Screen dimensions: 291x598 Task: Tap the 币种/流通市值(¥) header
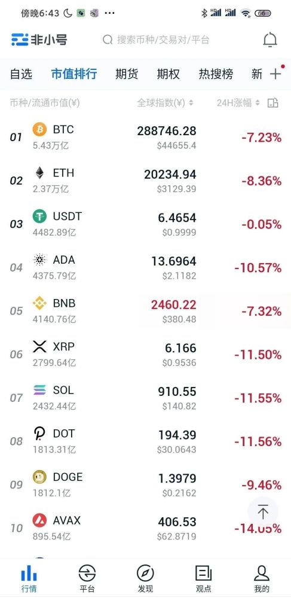point(45,103)
